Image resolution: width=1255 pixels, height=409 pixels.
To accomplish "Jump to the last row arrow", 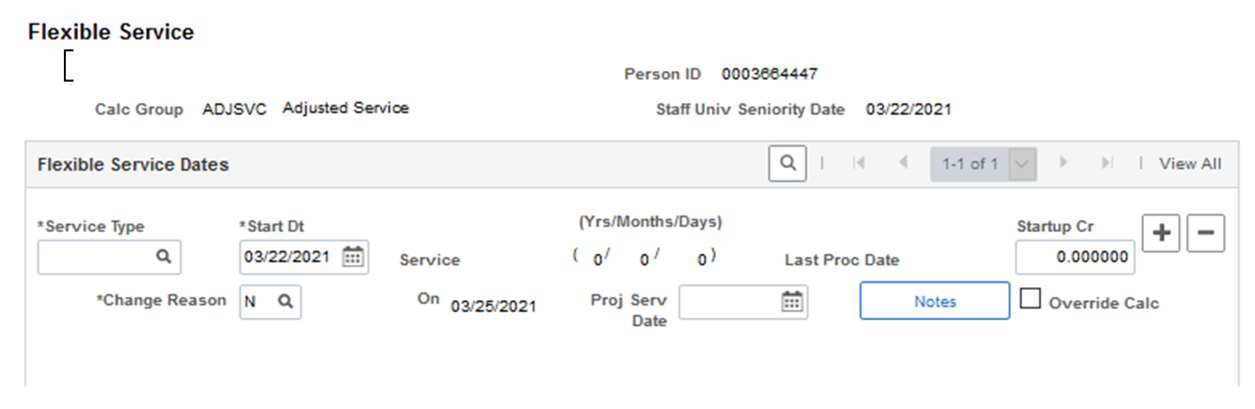I will 1107,163.
